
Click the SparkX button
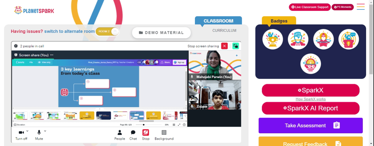pyautogui.click(x=310, y=90)
